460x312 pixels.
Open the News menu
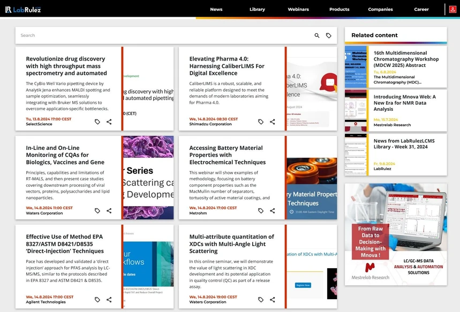tap(216, 9)
